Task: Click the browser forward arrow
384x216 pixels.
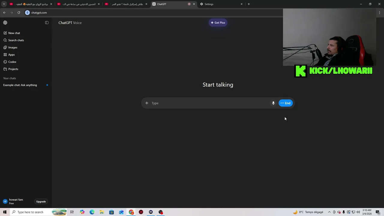Action: (x=11, y=13)
